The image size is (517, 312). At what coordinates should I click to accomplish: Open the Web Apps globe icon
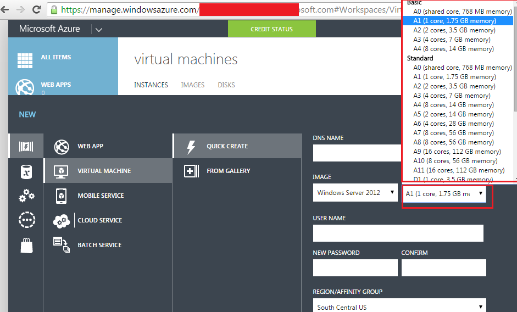tap(25, 87)
